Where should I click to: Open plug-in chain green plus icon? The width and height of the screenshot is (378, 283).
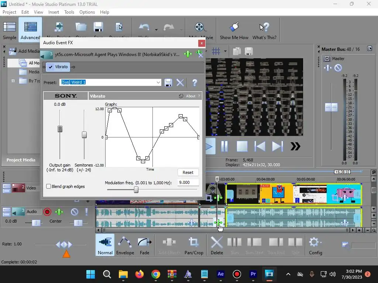pyautogui.click(x=188, y=54)
